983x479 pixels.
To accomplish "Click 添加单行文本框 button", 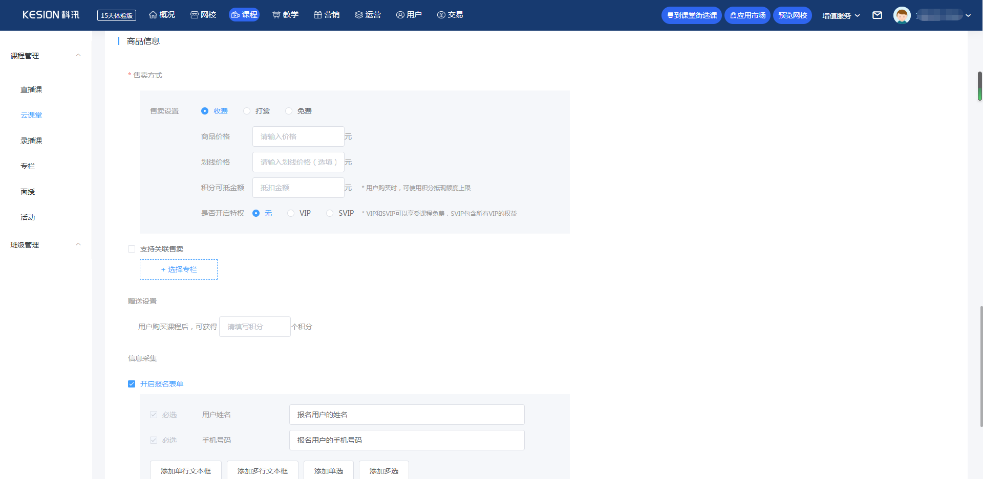I will (x=186, y=471).
